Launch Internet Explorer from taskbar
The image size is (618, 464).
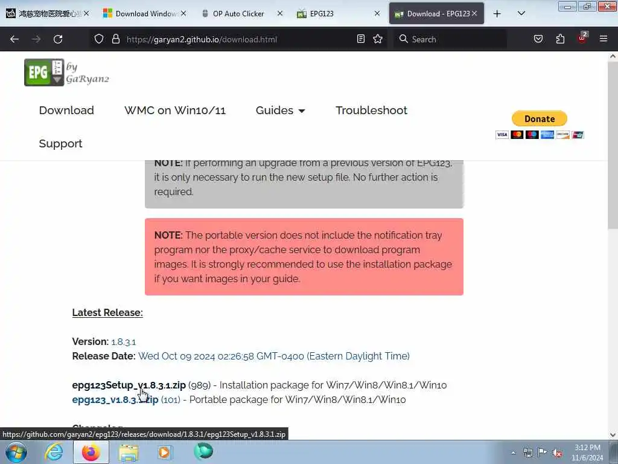(x=53, y=452)
